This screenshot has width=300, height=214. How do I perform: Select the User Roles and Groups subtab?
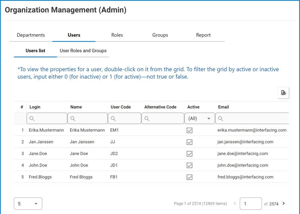pos(83,51)
